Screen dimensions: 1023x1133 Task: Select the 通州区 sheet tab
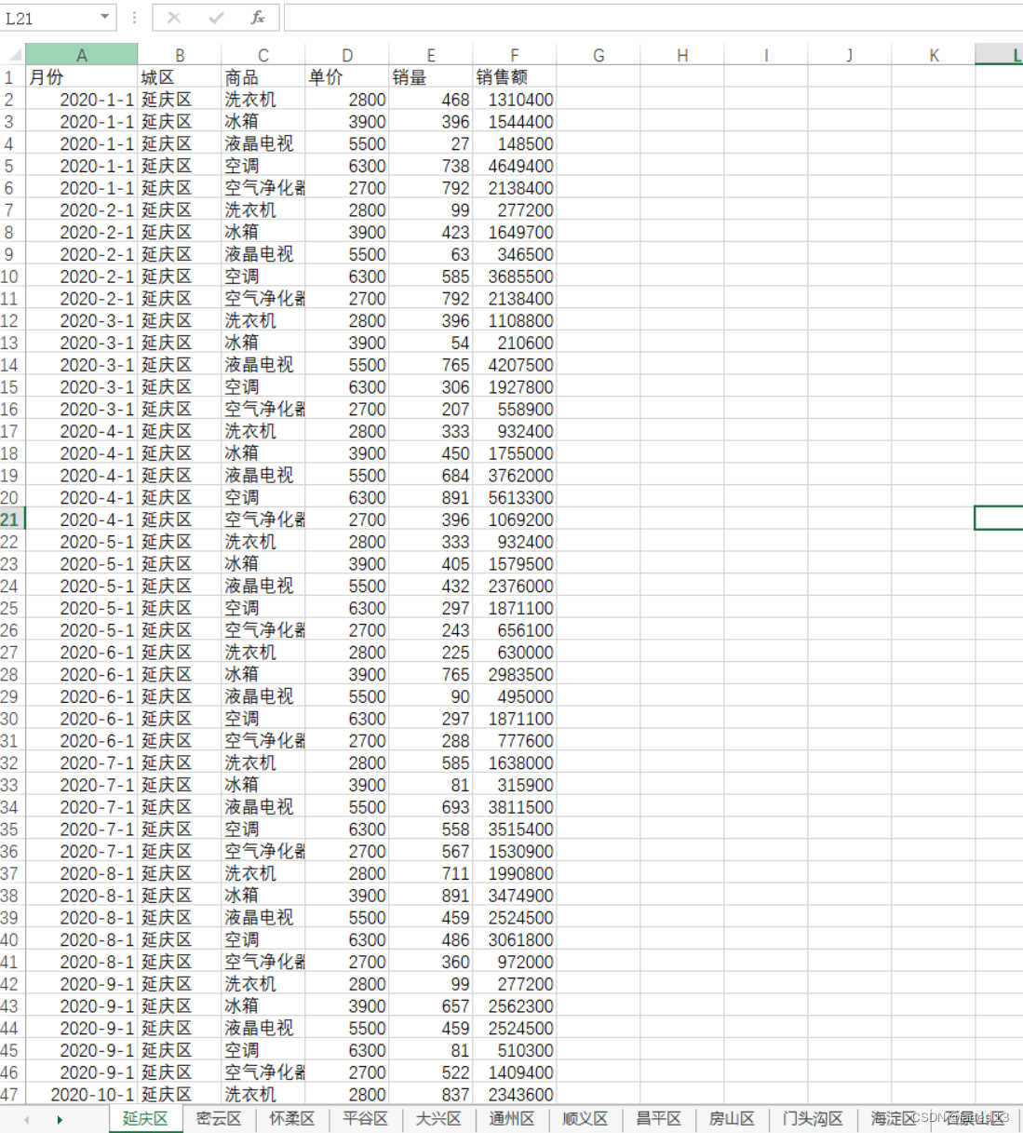tap(511, 1118)
